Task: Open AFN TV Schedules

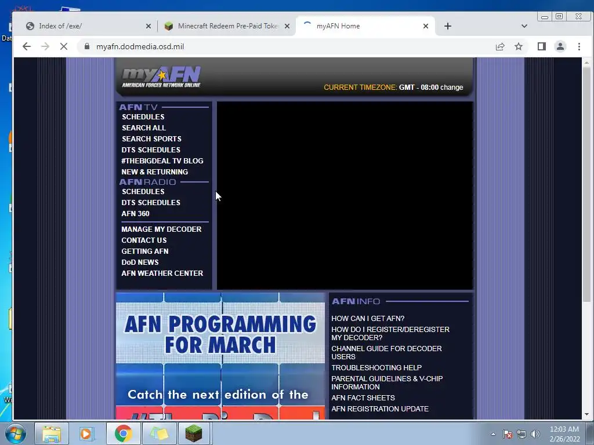Action: [143, 117]
